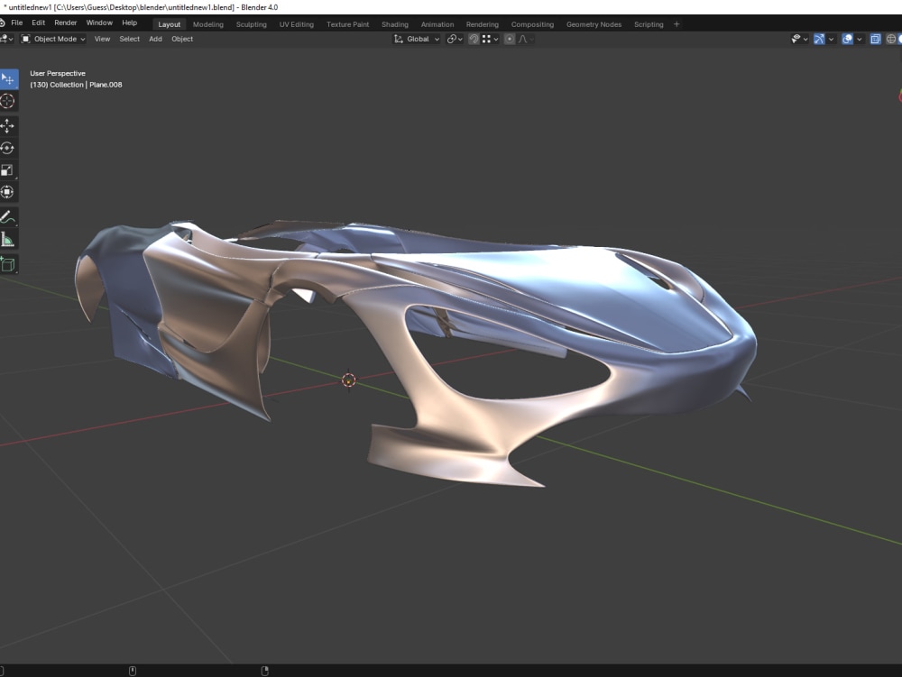Click the 'Collection | Plane.008' overlay text
The height and width of the screenshot is (677, 902).
click(87, 85)
